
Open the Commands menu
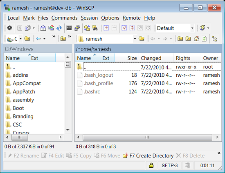tap(64, 18)
